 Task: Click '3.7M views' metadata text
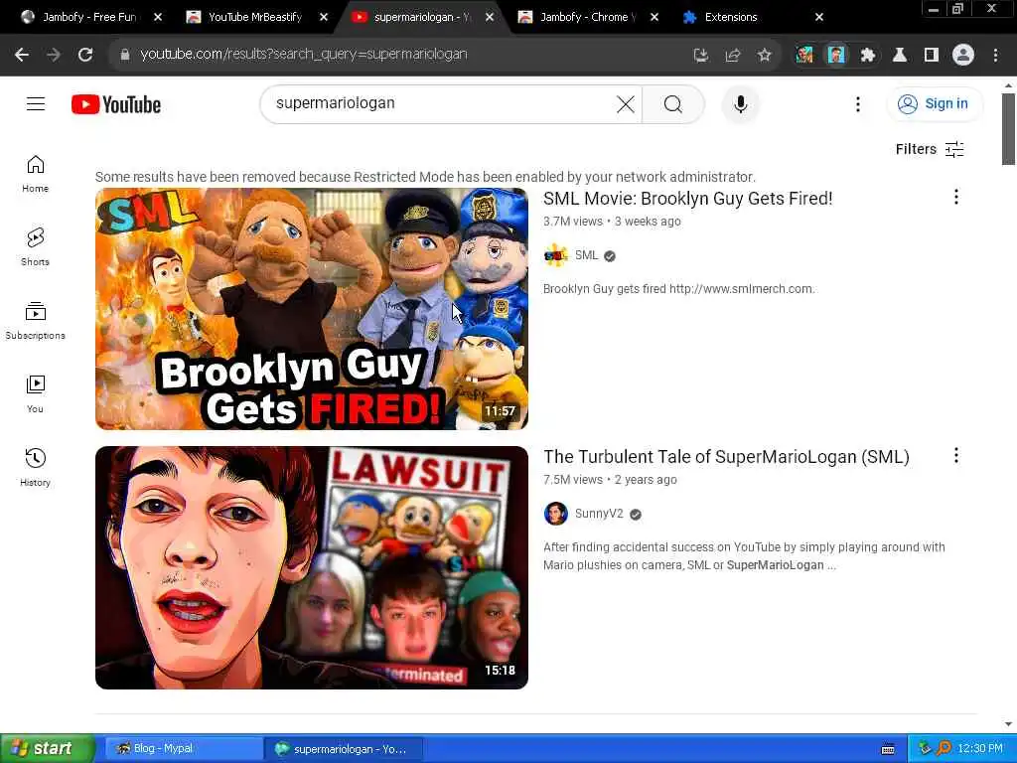(x=573, y=222)
